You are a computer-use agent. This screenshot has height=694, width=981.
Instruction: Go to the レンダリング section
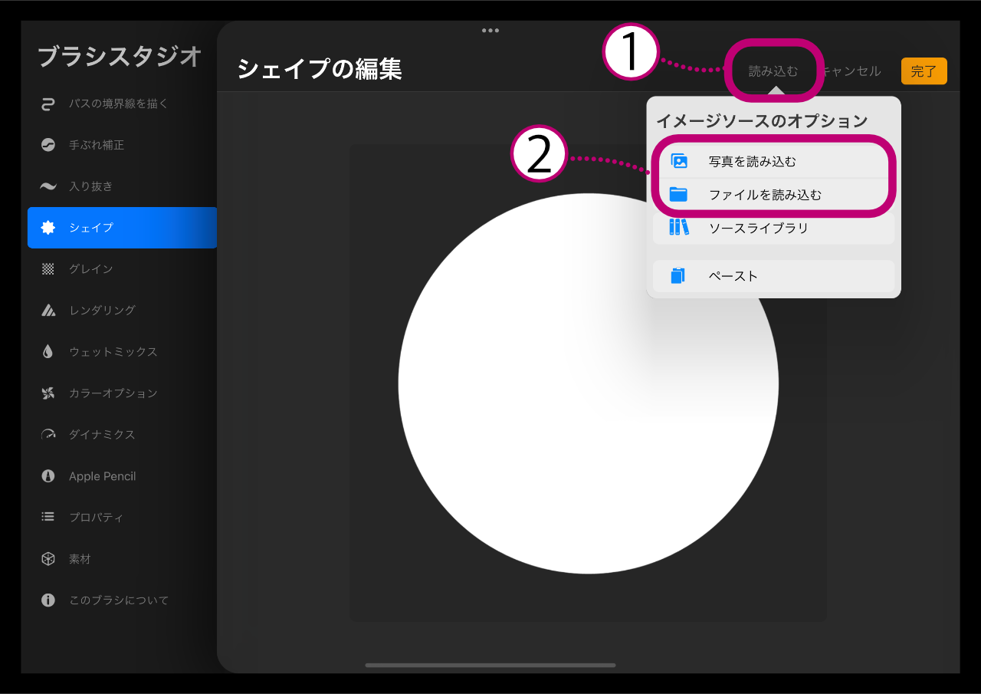pyautogui.click(x=122, y=311)
